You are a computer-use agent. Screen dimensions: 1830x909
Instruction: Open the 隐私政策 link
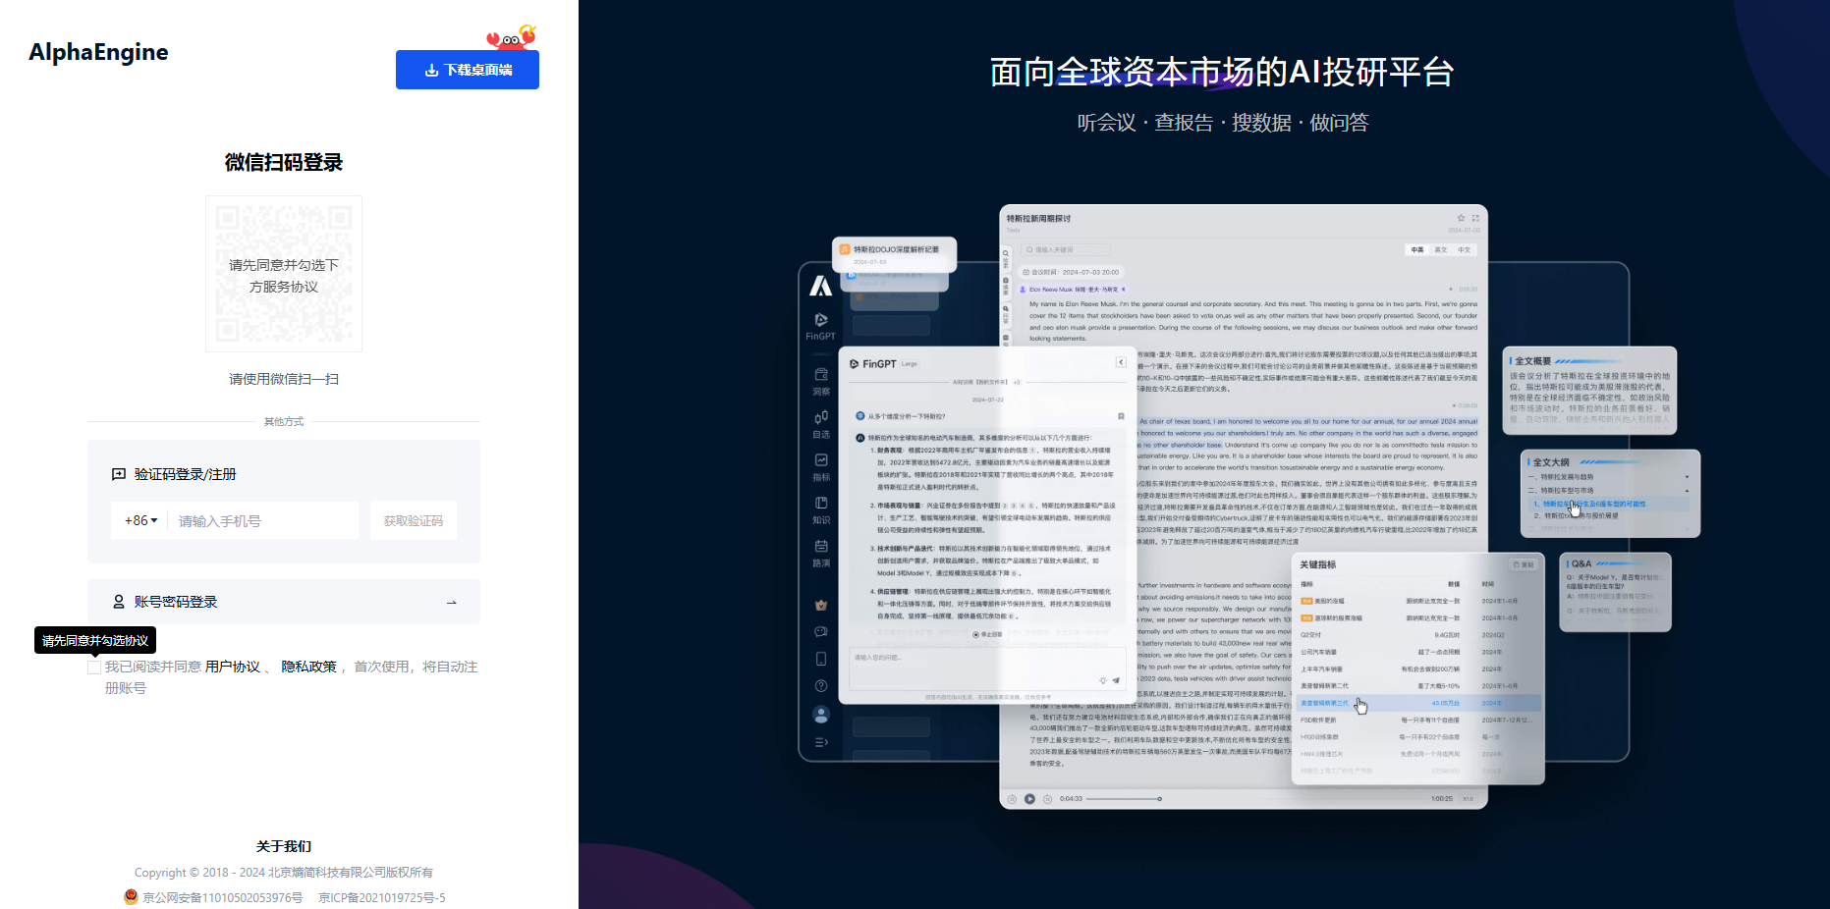click(x=308, y=667)
